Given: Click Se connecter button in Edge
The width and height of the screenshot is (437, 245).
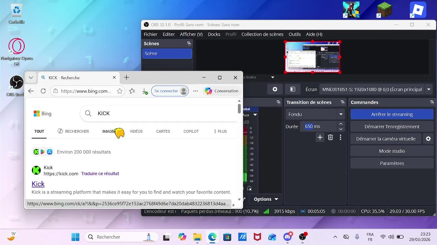Looking at the screenshot, I should [170, 91].
